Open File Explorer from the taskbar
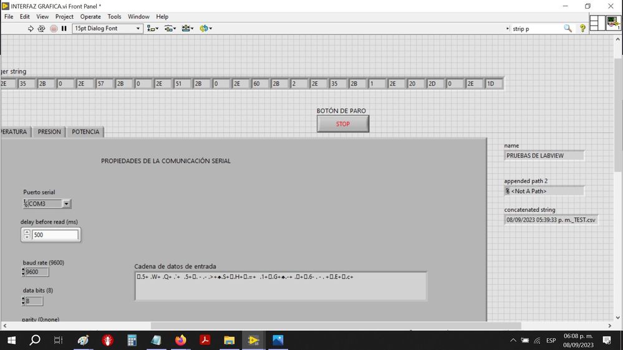The height and width of the screenshot is (350, 623). (x=229, y=340)
